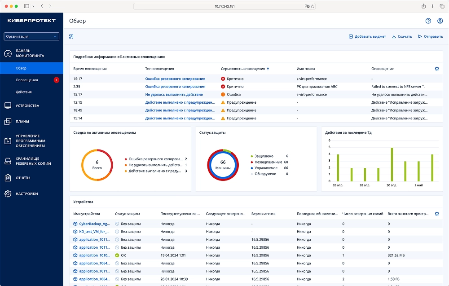Click the Safari address bar
The image size is (449, 286).
224,6
